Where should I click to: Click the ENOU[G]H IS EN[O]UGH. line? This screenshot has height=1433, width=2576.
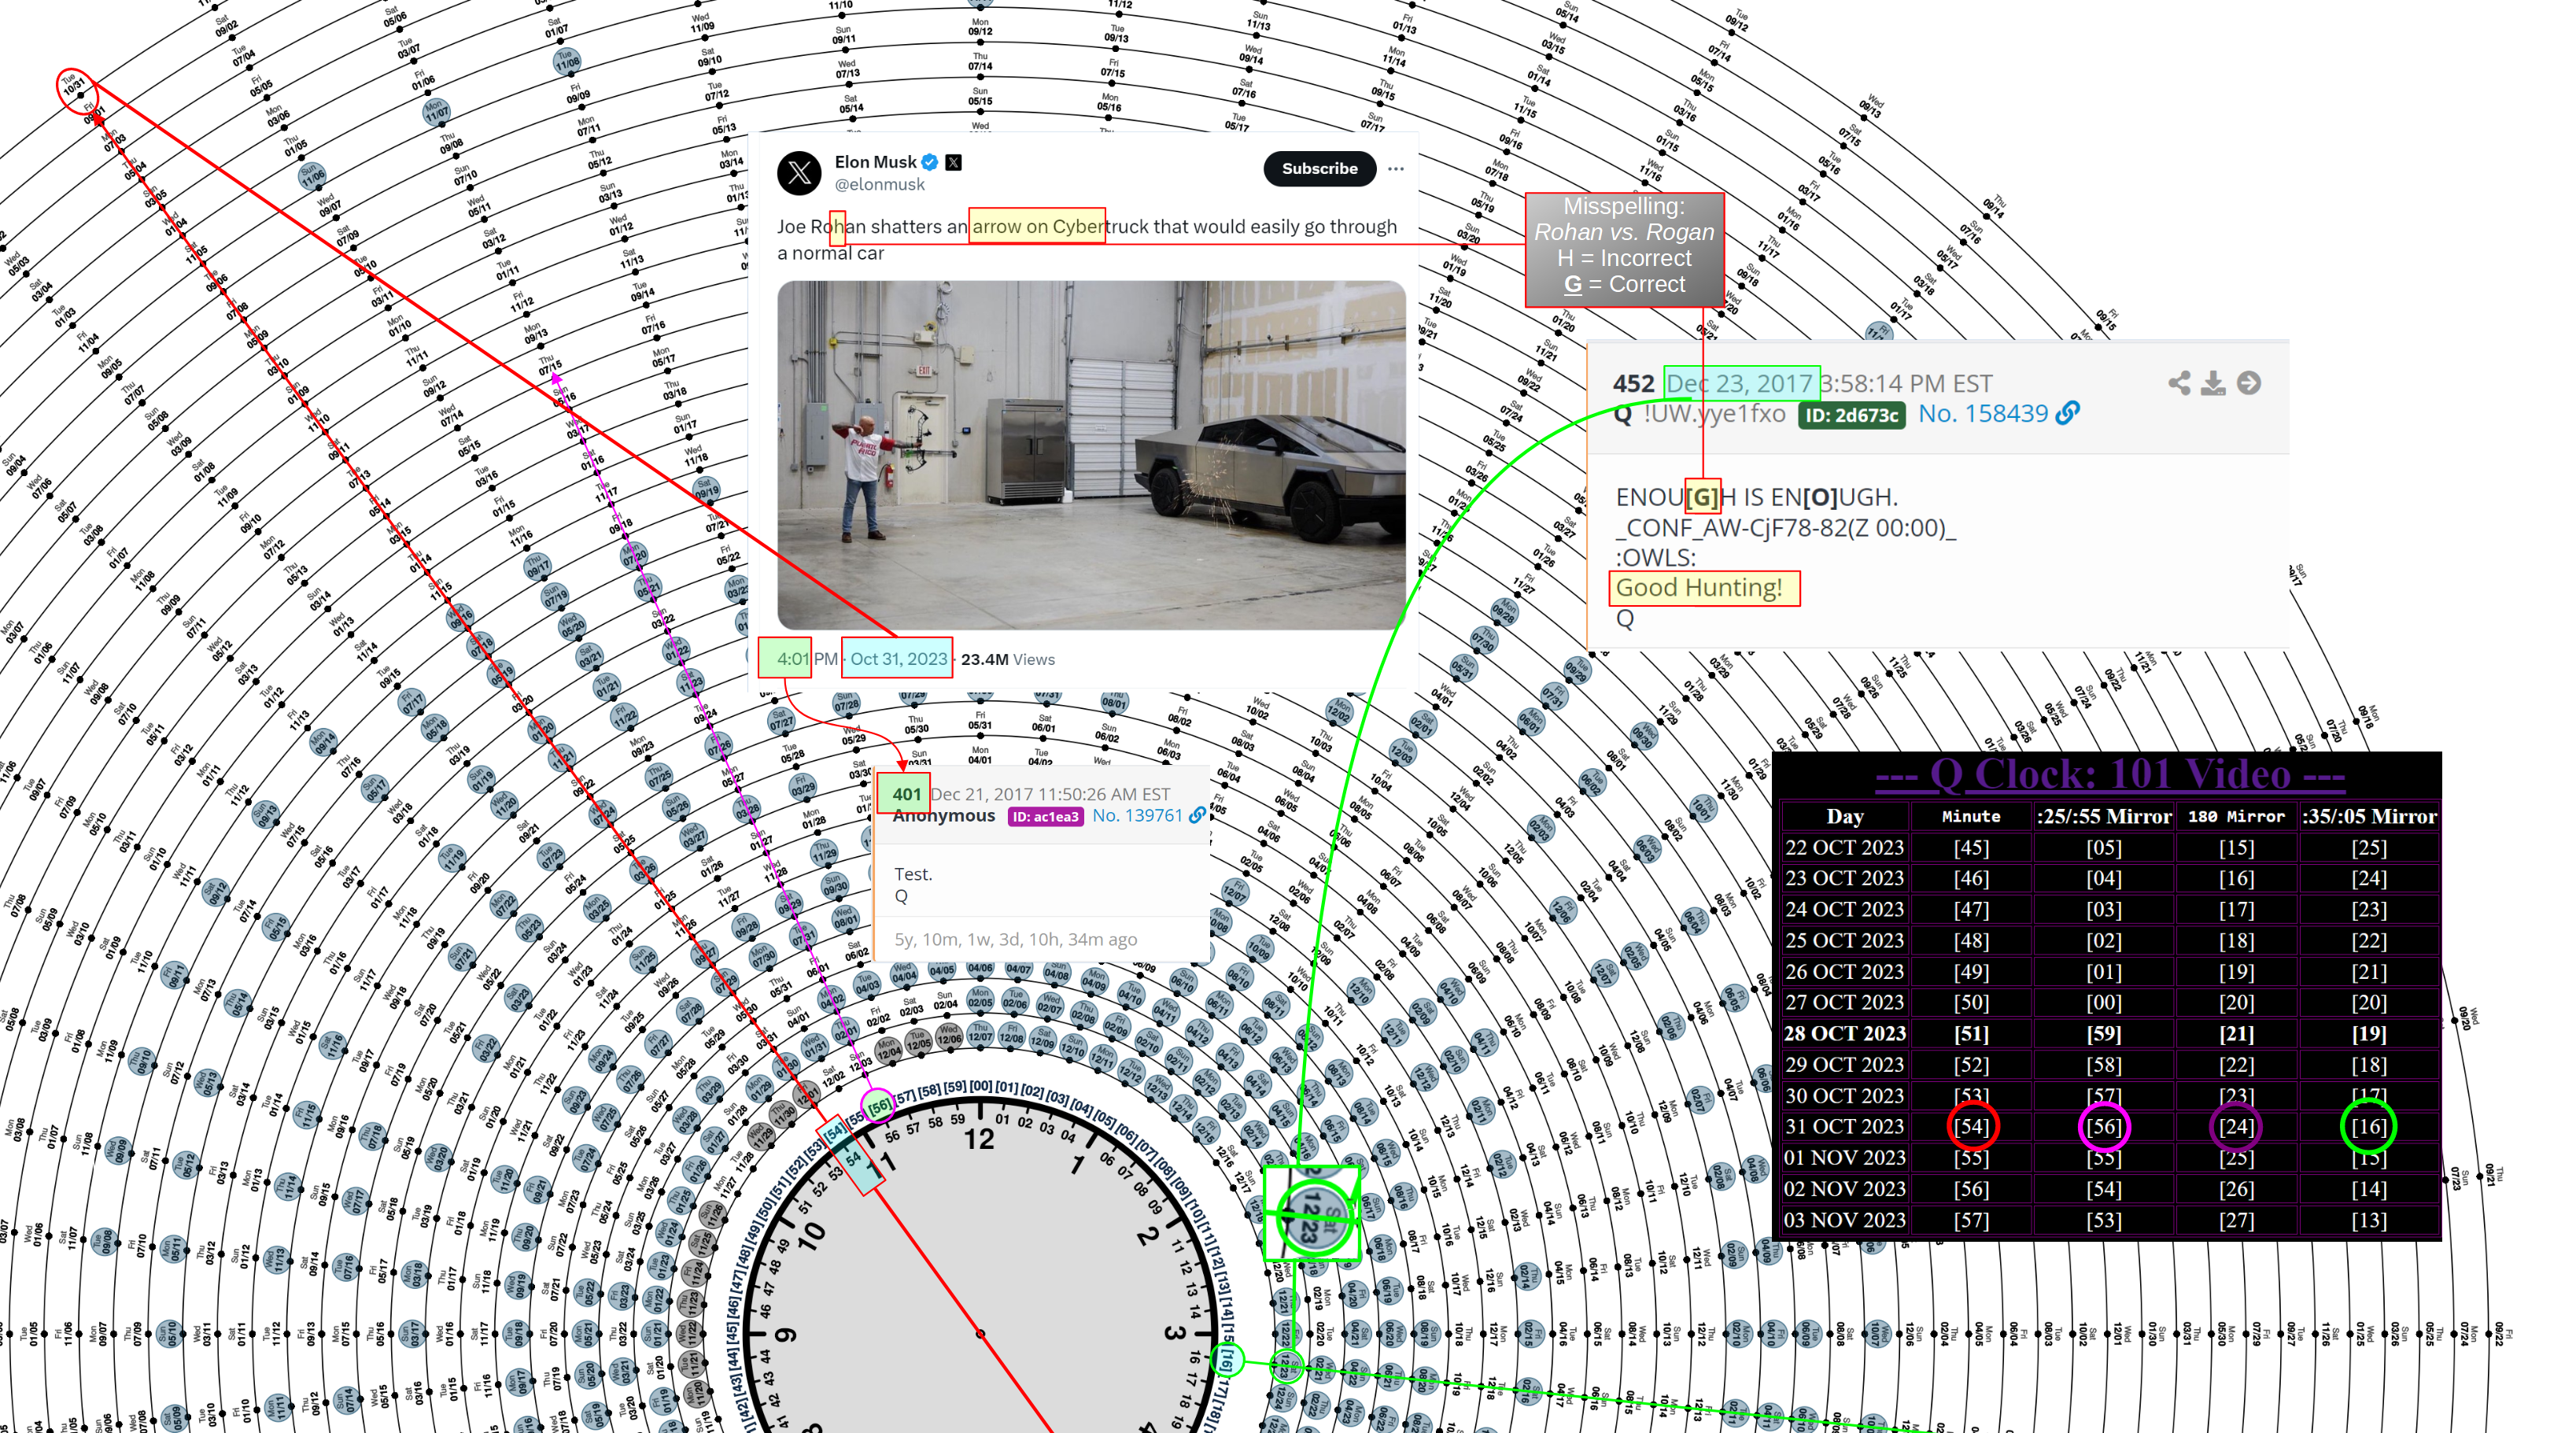pyautogui.click(x=1756, y=497)
